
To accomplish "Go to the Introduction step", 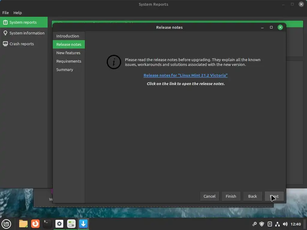I will pos(69,36).
